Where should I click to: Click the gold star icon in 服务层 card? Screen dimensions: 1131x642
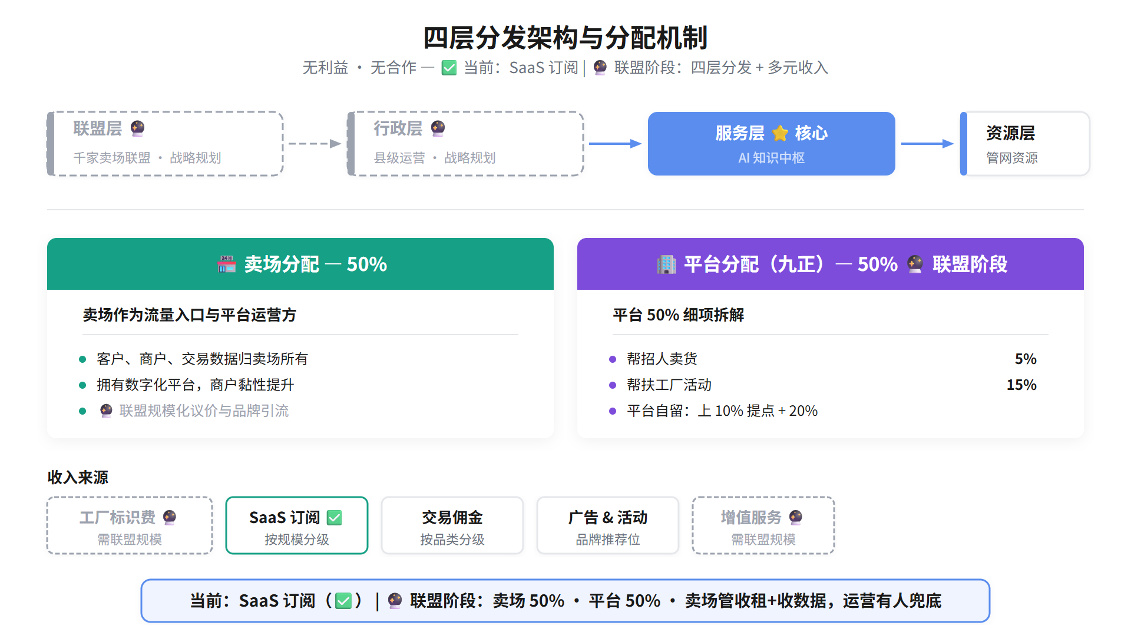tap(780, 134)
